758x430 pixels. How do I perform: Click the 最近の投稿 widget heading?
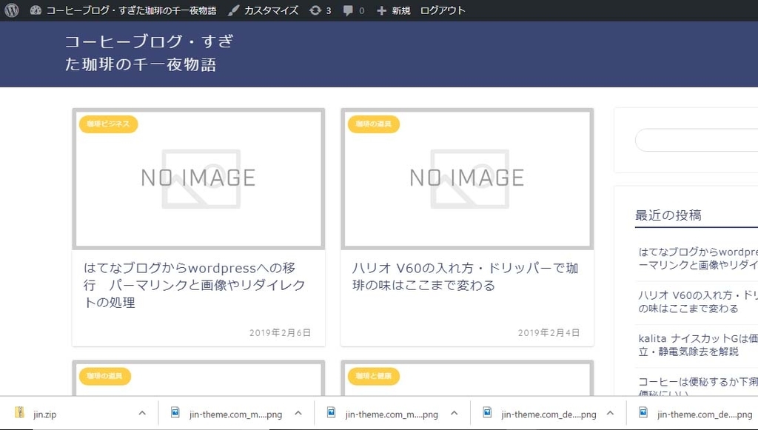coord(668,215)
